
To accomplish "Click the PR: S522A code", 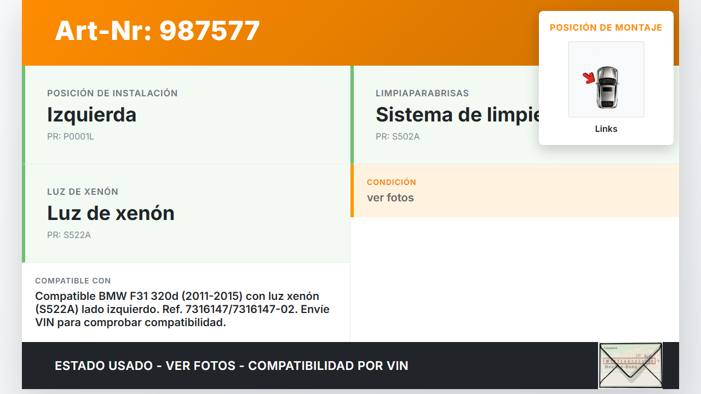I will [69, 235].
